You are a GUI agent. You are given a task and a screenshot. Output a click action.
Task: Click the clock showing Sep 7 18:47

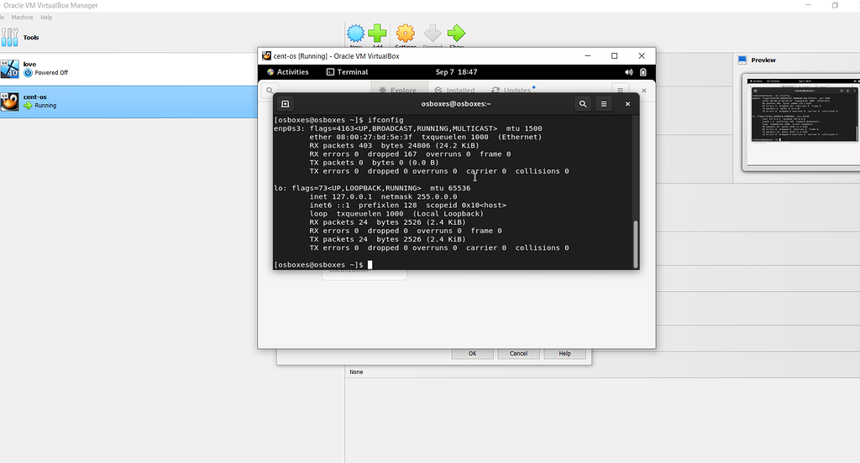pos(456,72)
